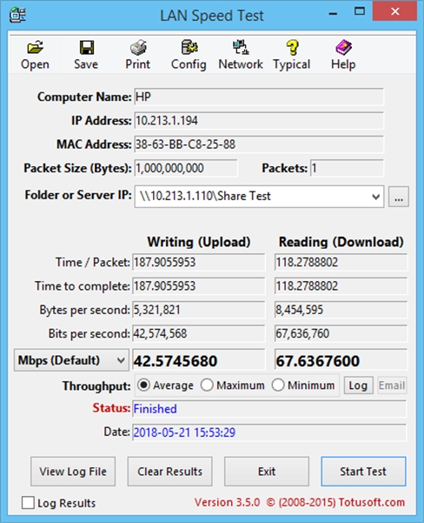Screen dimensions: 424x523
Task: Open the Mbps (Default) units dropdown
Action: [71, 360]
